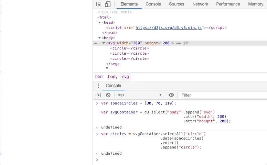This screenshot has width=267, height=165.
Task: Click the .data(spaceCircles) code line
Action: click(182, 138)
